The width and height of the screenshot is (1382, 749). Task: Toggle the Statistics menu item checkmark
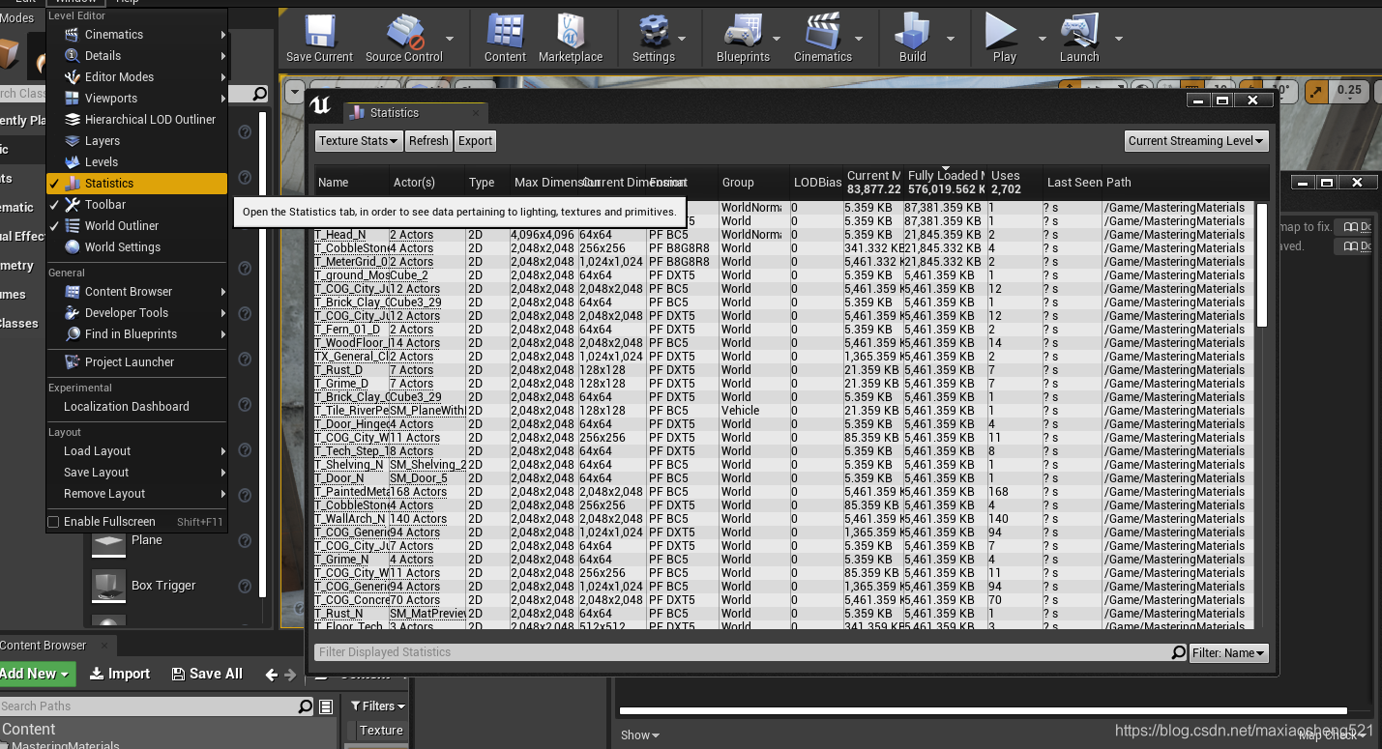click(x=54, y=184)
